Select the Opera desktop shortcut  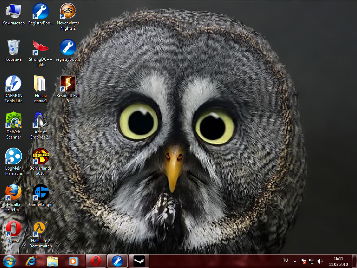tap(14, 232)
